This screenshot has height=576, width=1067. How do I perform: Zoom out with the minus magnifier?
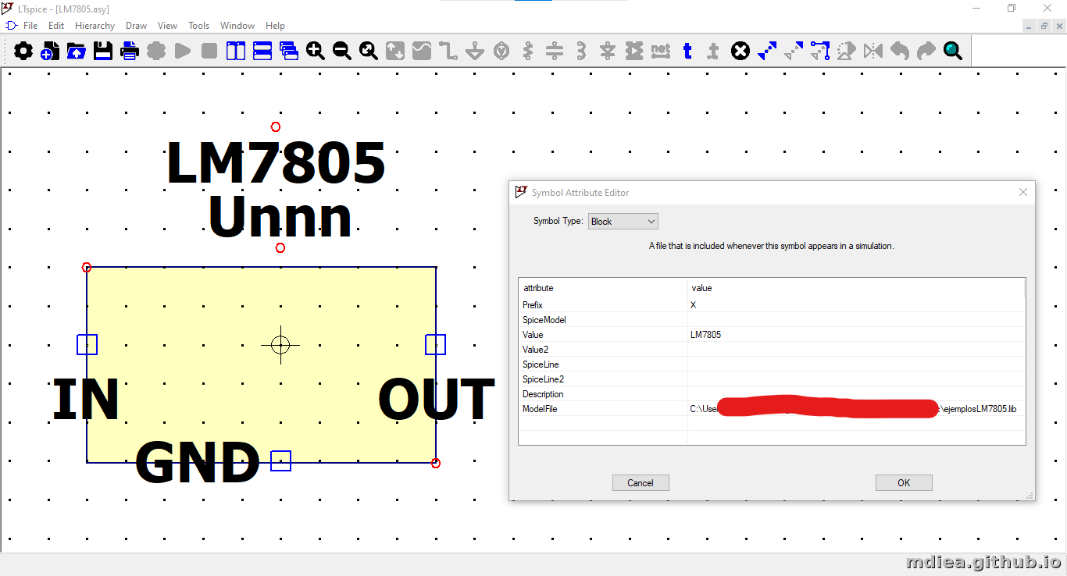pos(342,52)
